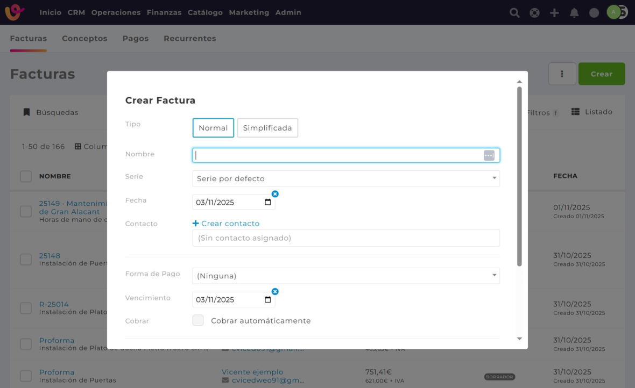Screen dimensions: 635x388
Task: Select the Normal invoice type
Action: tap(213, 128)
